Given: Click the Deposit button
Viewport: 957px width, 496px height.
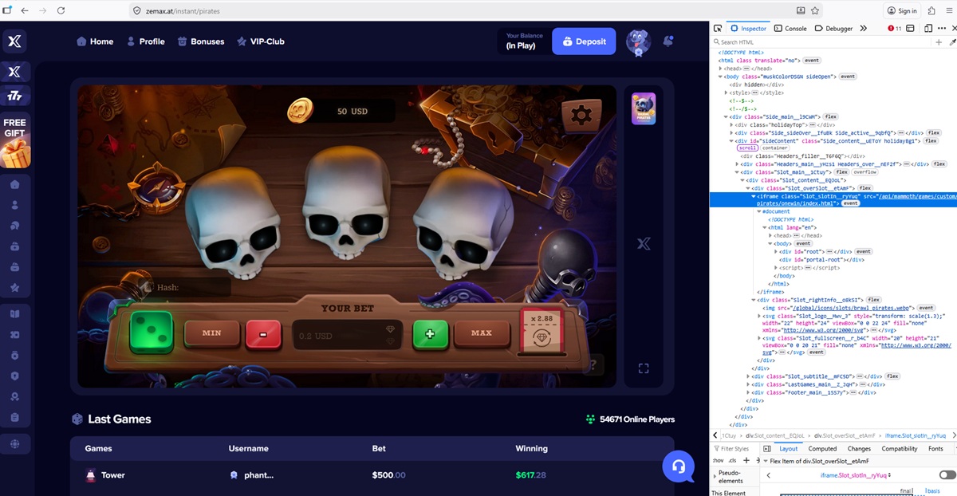Looking at the screenshot, I should 584,41.
